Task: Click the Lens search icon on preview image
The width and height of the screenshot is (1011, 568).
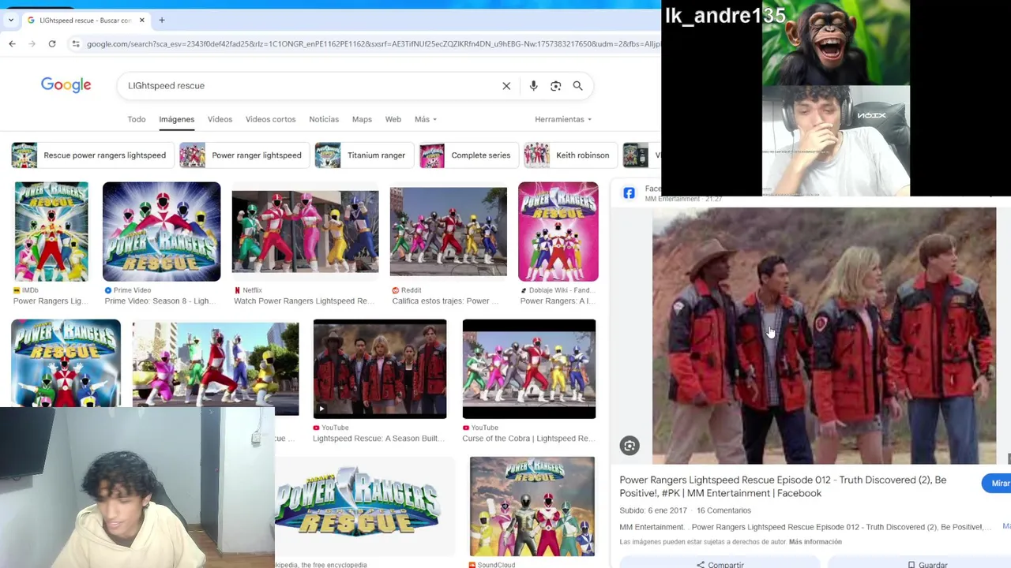Action: [x=630, y=446]
